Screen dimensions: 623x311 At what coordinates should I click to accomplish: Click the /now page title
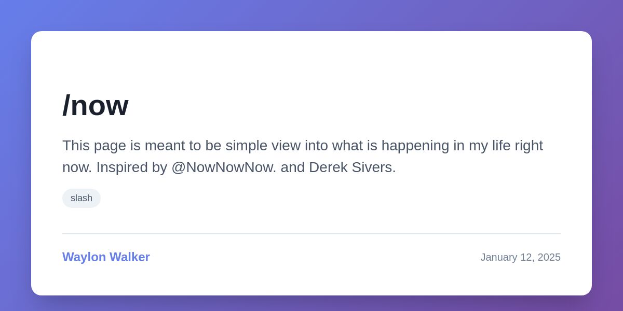click(96, 105)
